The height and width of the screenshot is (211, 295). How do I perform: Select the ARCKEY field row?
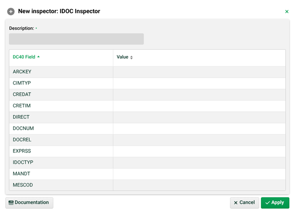point(22,72)
